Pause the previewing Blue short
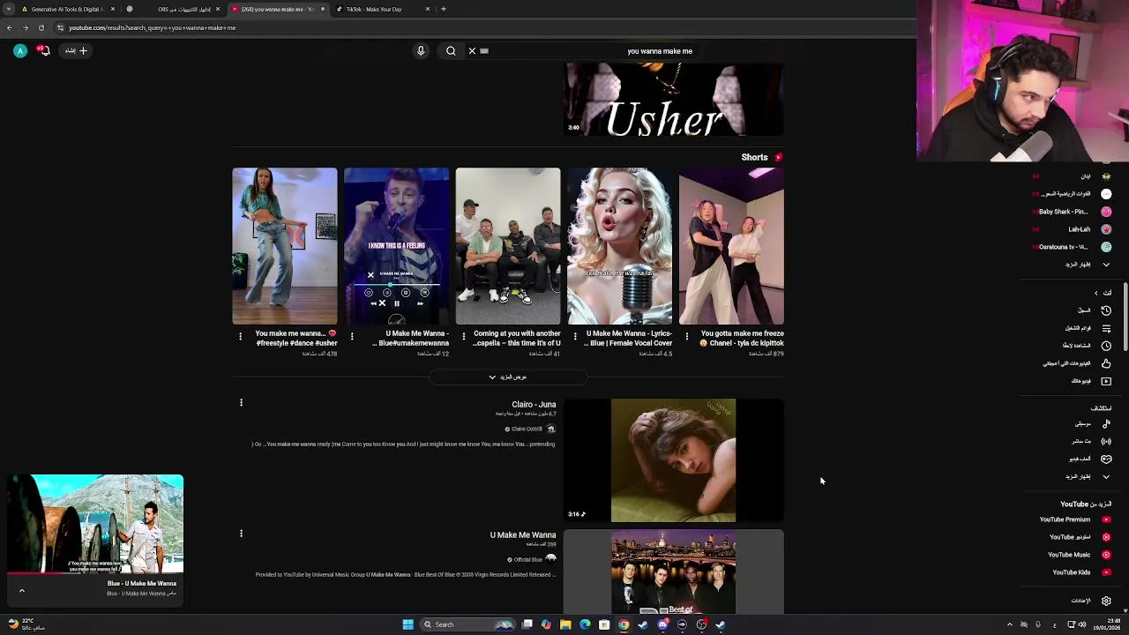Image resolution: width=1129 pixels, height=635 pixels. [x=397, y=303]
